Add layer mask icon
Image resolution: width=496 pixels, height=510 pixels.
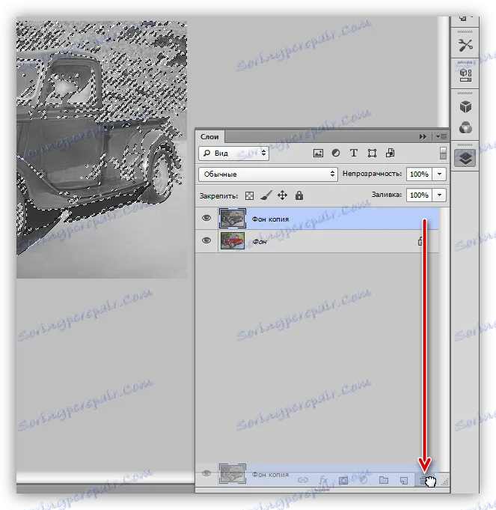coord(343,480)
